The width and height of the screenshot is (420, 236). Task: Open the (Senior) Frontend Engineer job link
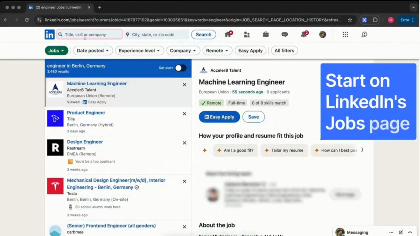tap(111, 226)
